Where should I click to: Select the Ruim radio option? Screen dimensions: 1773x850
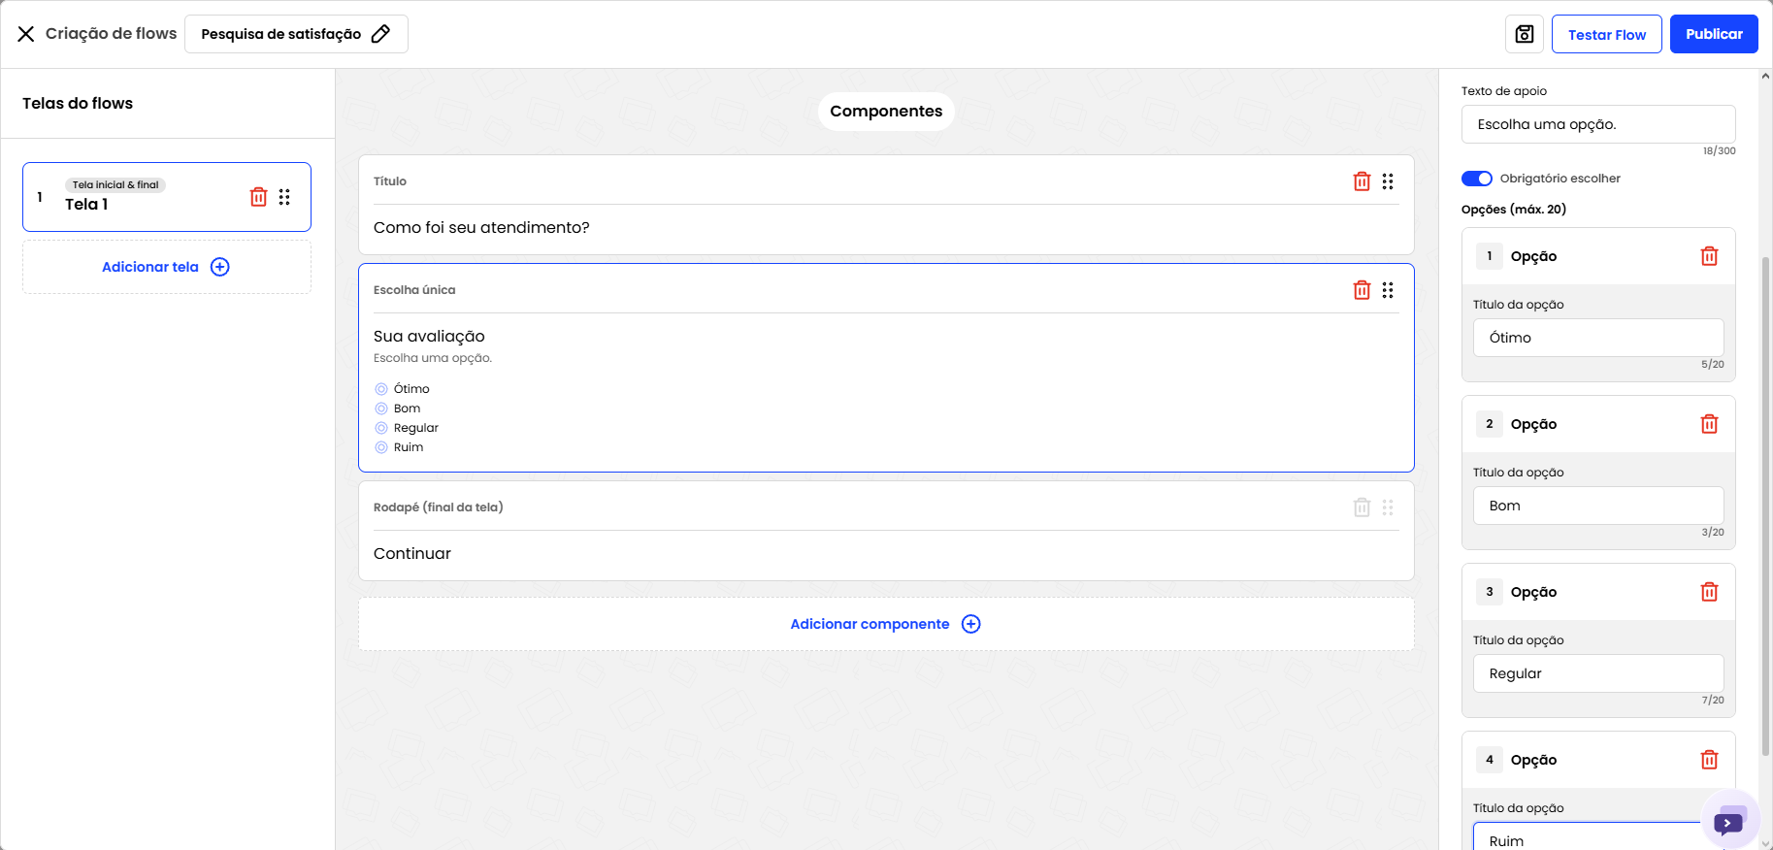(381, 447)
